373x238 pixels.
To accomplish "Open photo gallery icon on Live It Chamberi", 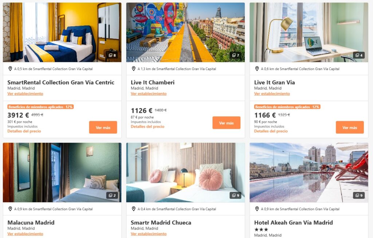I will 236,55.
